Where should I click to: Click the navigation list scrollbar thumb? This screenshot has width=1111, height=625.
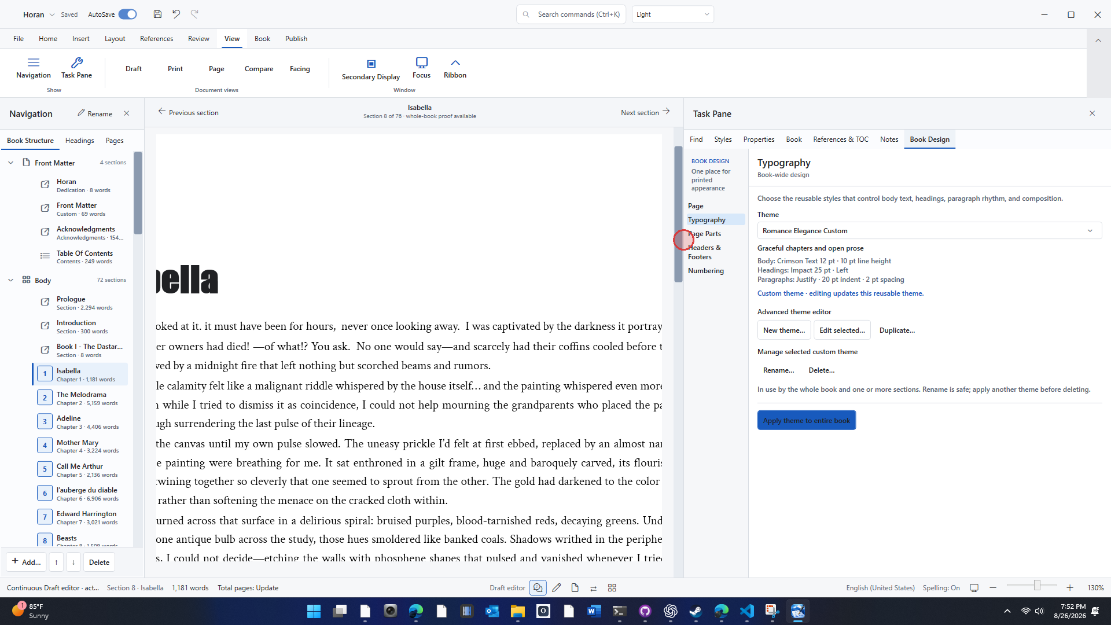(138, 193)
